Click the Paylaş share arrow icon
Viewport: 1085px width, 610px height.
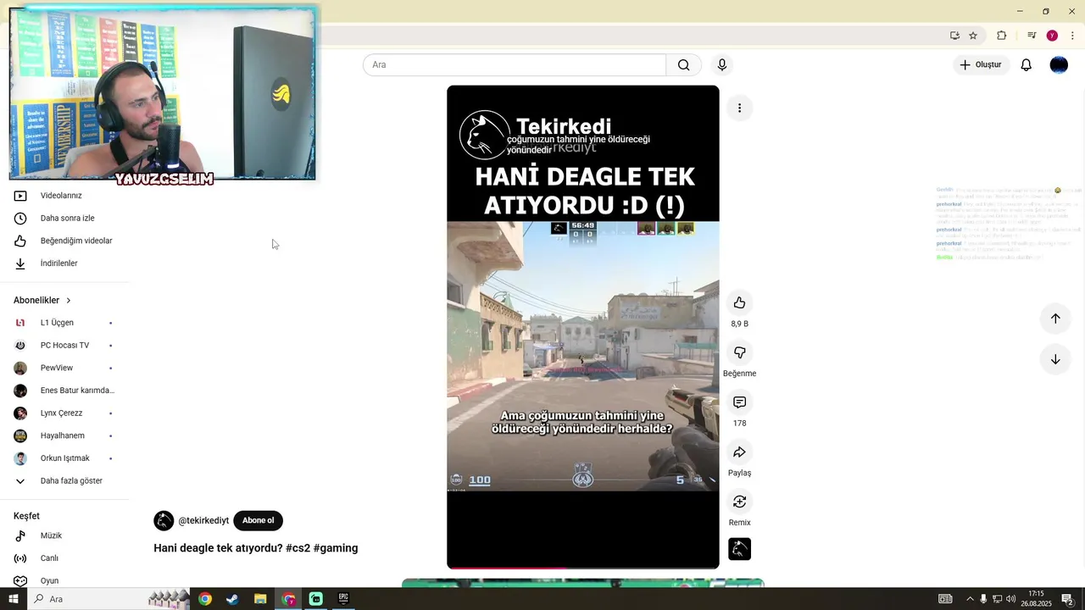click(x=739, y=452)
